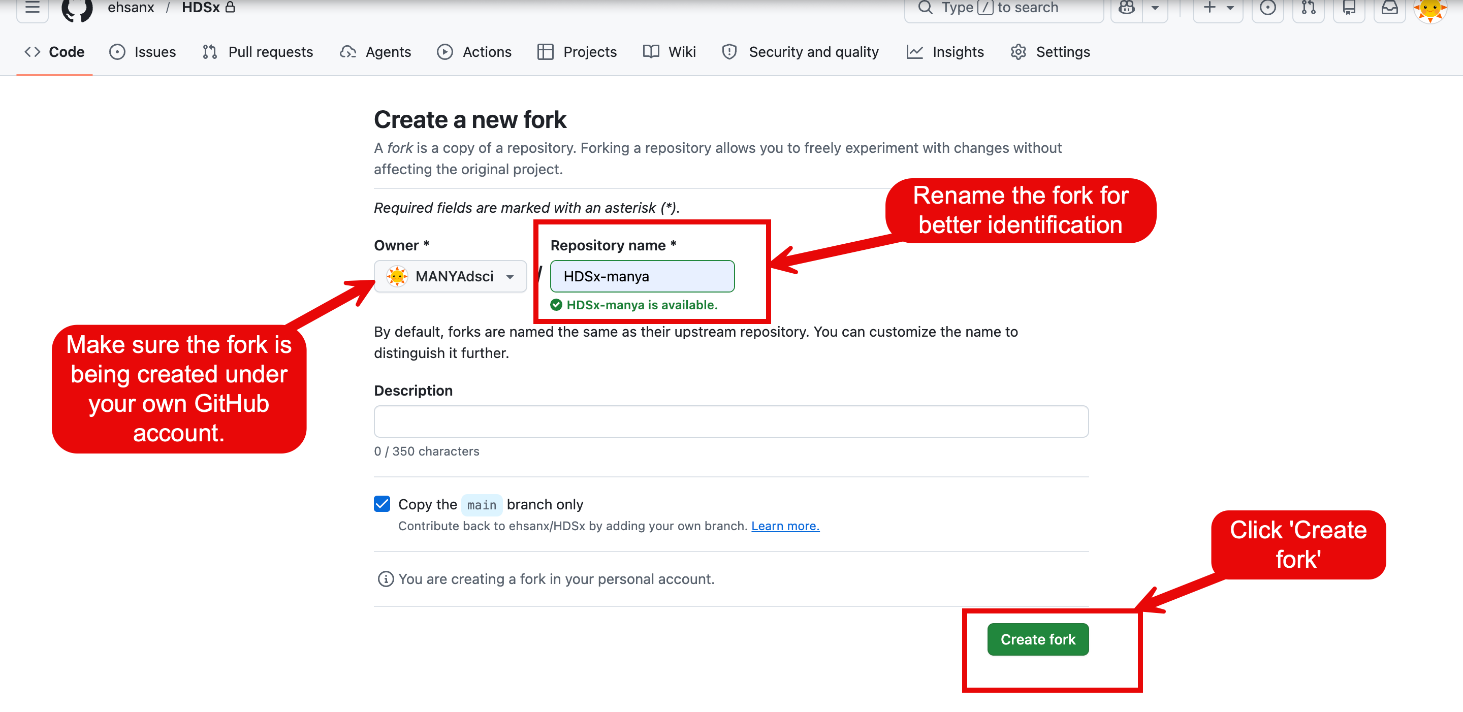Switch to the Issues tab
The width and height of the screenshot is (1463, 712).
click(143, 52)
